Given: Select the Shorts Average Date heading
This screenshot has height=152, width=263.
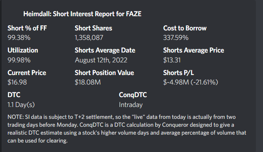Looking at the screenshot, I should pos(105,50).
